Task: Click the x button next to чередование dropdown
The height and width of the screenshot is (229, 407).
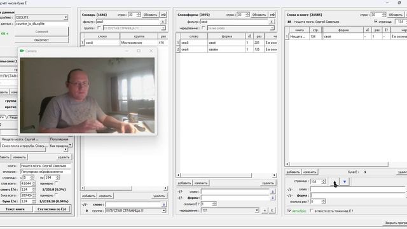Action: click(272, 211)
